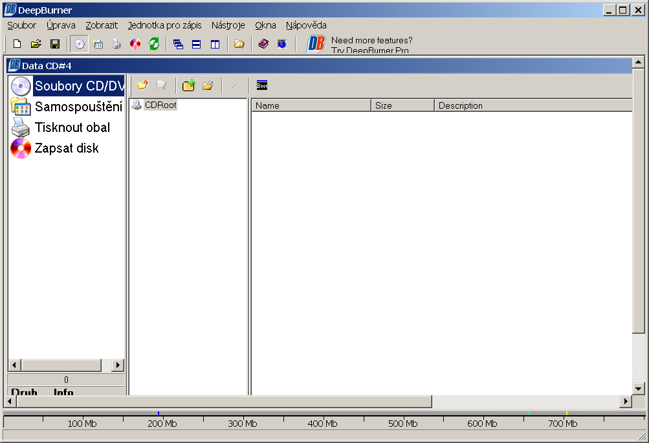This screenshot has height=443, width=649.
Task: Open the Okna menu
Action: (x=265, y=25)
